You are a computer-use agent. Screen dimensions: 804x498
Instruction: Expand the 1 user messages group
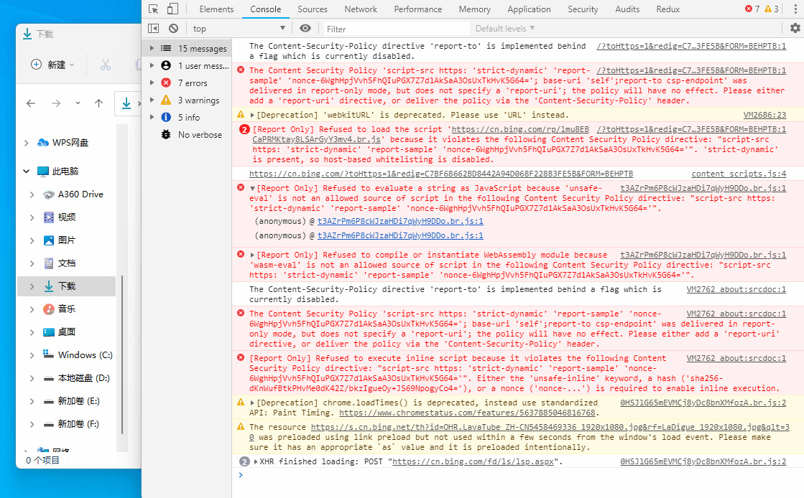point(152,65)
